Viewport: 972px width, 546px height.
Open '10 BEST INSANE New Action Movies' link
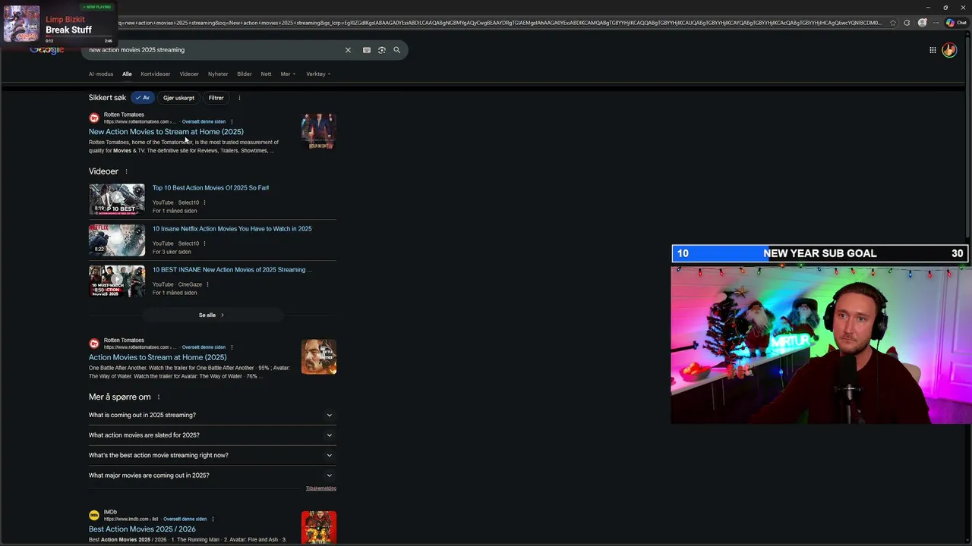pos(232,270)
